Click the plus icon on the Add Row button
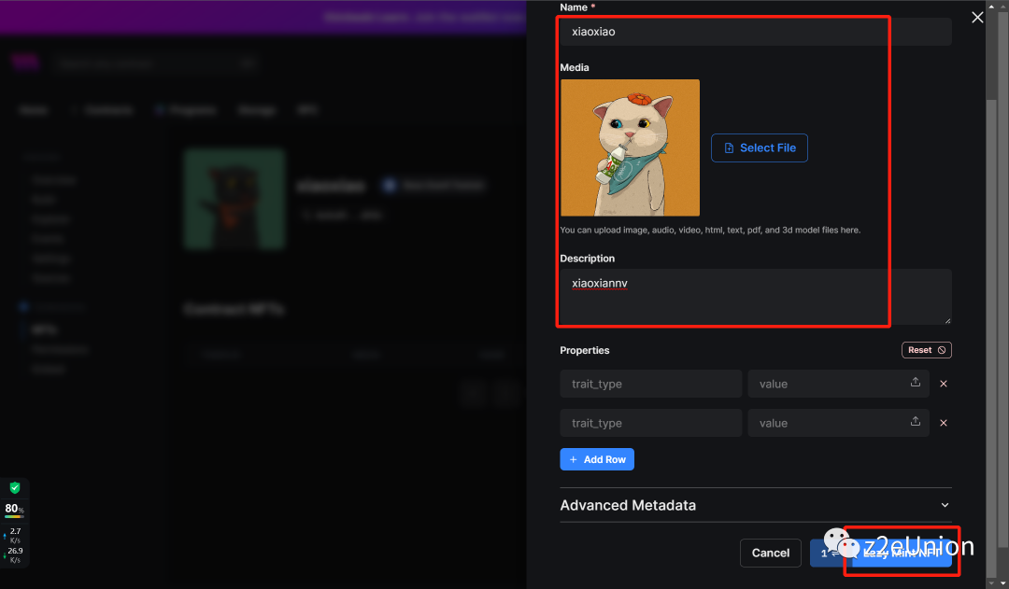The height and width of the screenshot is (589, 1009). click(x=573, y=458)
